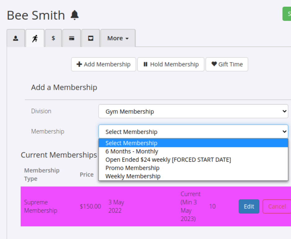Select Weekly Membership from the list
The image size is (291, 239).
click(133, 176)
